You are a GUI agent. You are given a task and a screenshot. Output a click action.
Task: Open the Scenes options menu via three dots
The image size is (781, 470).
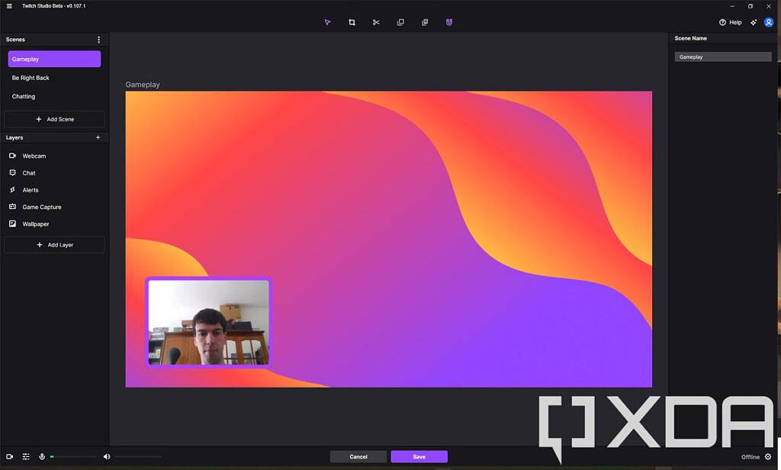[98, 39]
